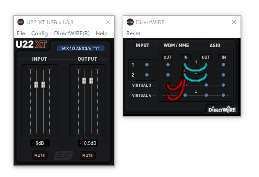Viewport: 259px width, 177px height.
Task: Open the Help menu
Action: tap(102, 33)
